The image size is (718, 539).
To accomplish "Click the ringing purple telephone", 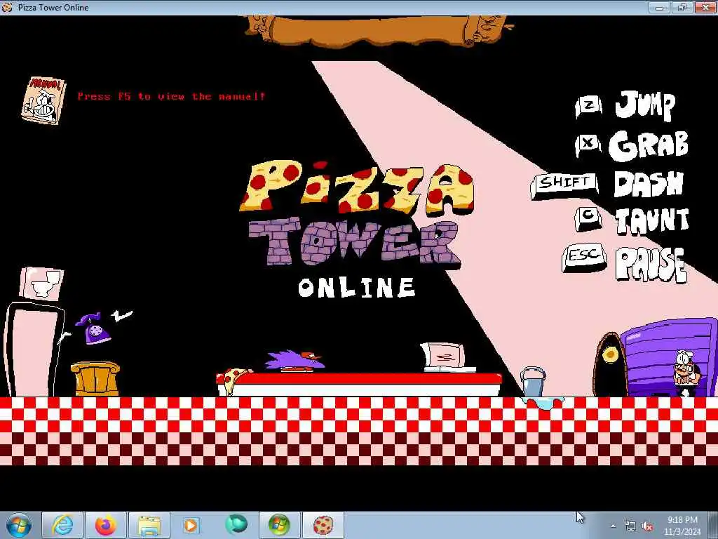I will click(x=94, y=328).
